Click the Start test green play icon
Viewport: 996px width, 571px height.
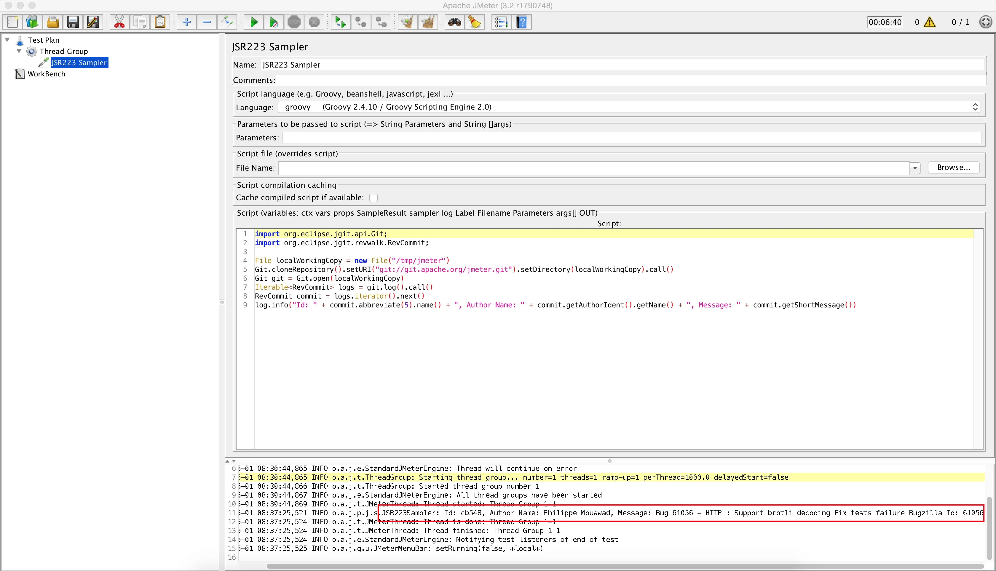[x=253, y=22]
